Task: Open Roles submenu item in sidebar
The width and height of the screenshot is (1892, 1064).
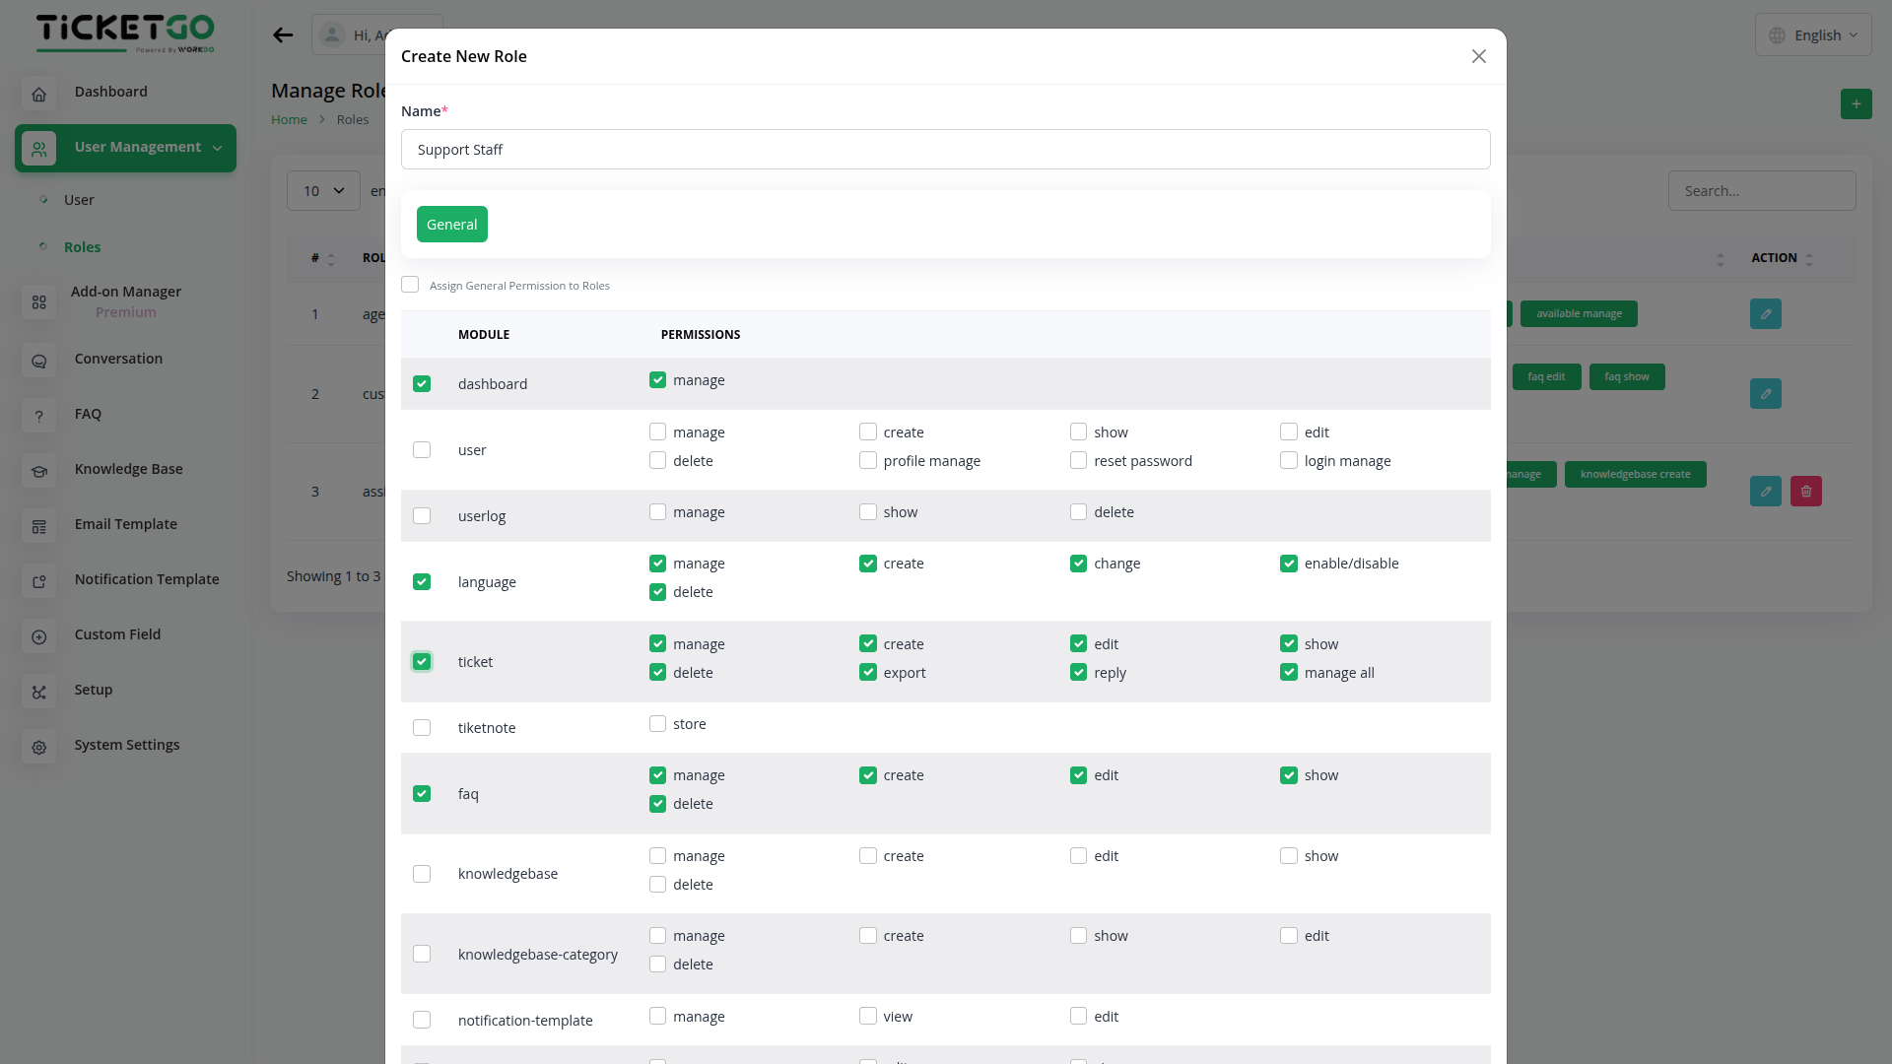Action: (83, 247)
